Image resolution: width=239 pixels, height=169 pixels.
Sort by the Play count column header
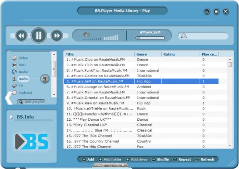209,54
